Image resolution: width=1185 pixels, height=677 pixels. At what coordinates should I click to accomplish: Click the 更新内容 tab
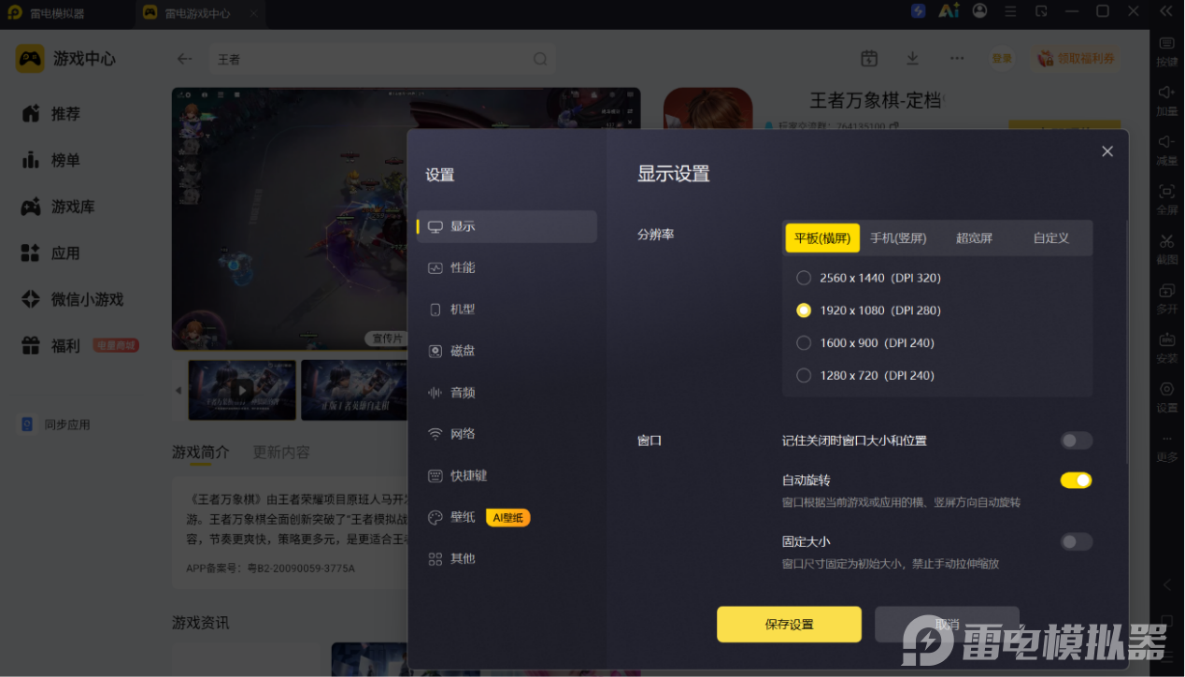click(281, 453)
